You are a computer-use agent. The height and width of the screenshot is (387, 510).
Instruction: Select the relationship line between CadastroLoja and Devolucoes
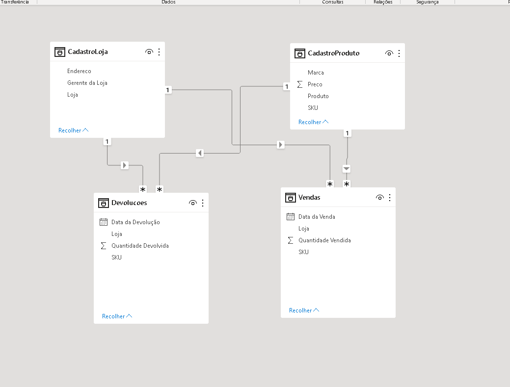tap(124, 165)
